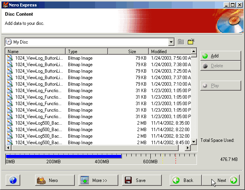Click the Play button

(x=221, y=86)
